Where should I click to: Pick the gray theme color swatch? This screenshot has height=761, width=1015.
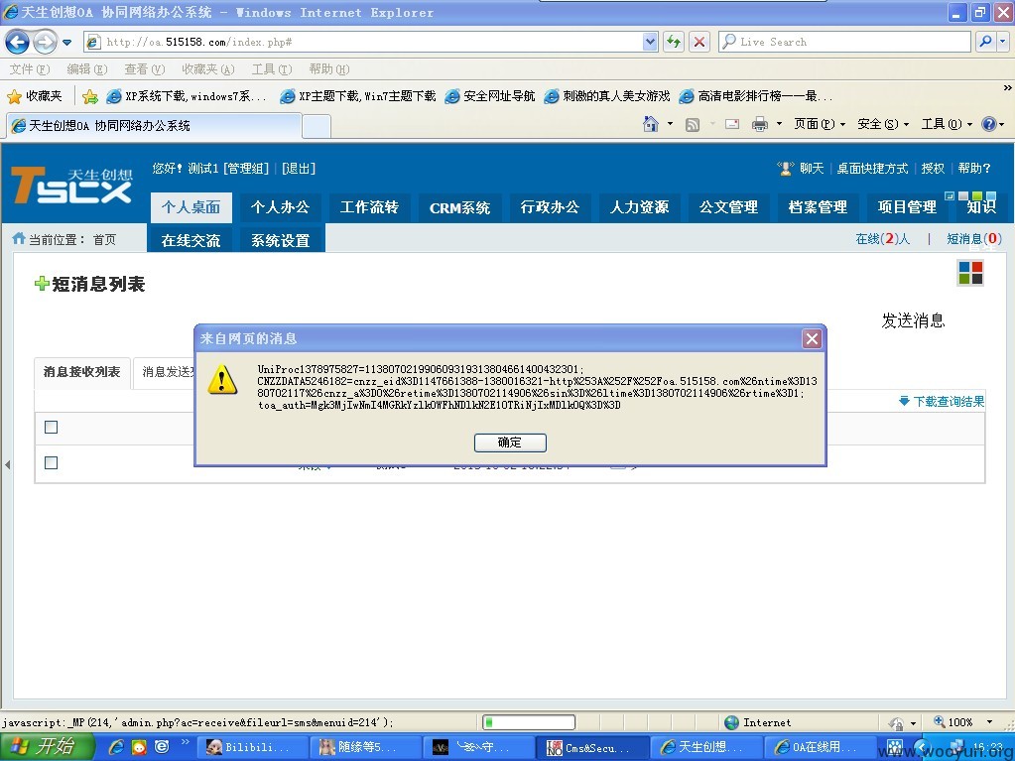[963, 195]
